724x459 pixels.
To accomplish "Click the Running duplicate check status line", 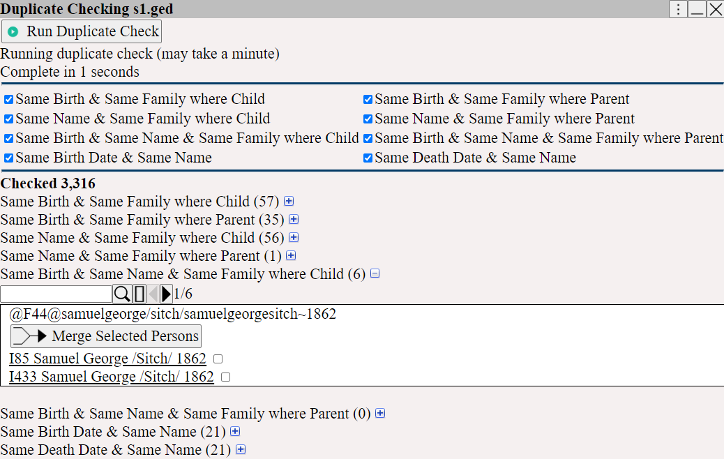I will coord(140,54).
